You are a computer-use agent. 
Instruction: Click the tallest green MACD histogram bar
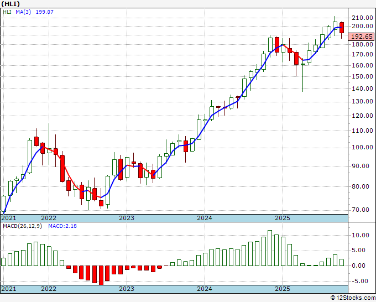point(270,248)
